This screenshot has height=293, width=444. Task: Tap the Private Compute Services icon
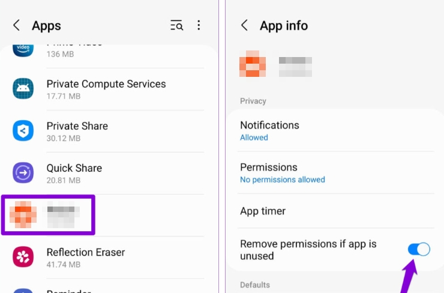[x=23, y=89]
